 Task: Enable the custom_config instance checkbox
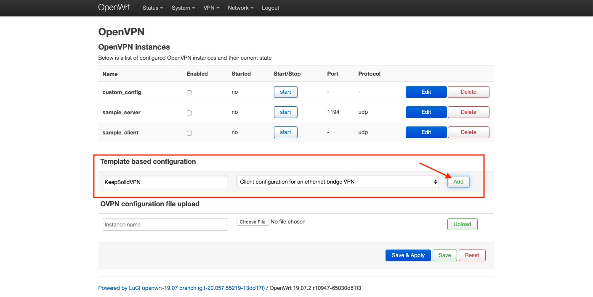(189, 93)
